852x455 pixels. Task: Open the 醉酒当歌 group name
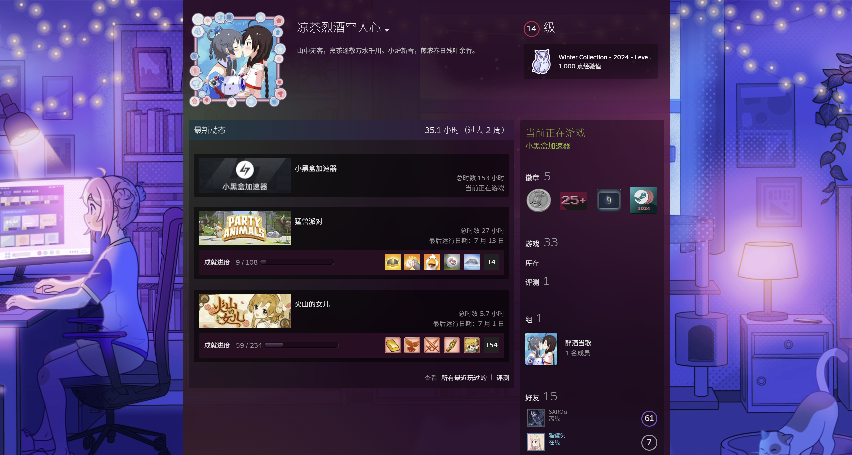[578, 343]
